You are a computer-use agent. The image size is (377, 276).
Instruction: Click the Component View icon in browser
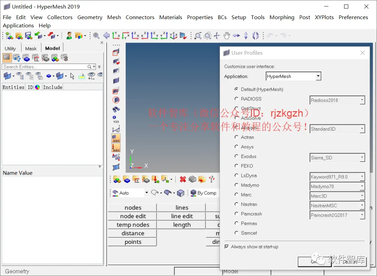[x=27, y=58]
